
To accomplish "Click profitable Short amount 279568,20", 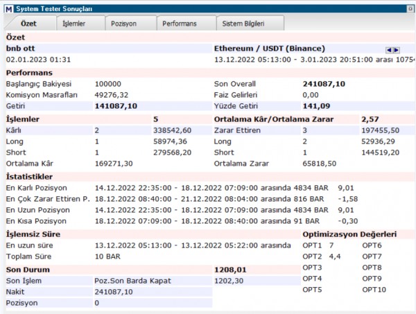I will (172, 152).
